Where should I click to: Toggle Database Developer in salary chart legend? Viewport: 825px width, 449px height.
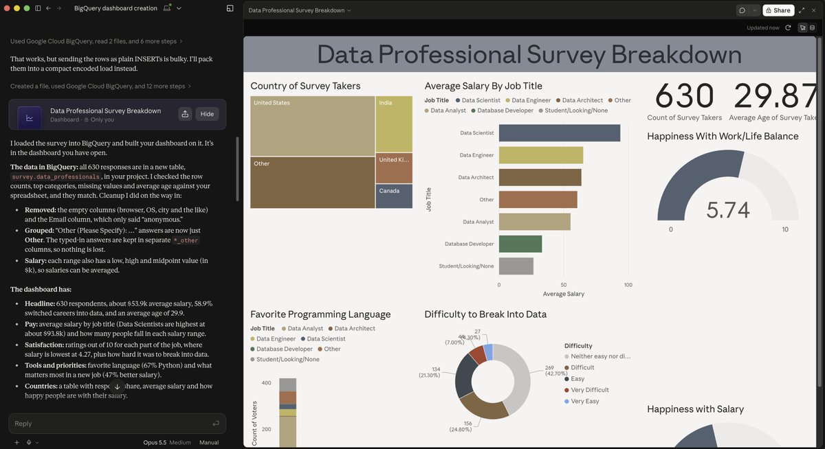502,110
